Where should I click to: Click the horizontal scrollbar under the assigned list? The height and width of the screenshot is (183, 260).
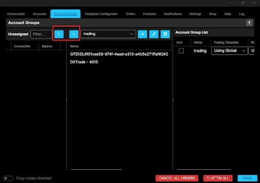click(96, 169)
